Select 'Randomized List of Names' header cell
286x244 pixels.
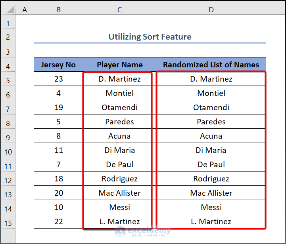pos(211,65)
